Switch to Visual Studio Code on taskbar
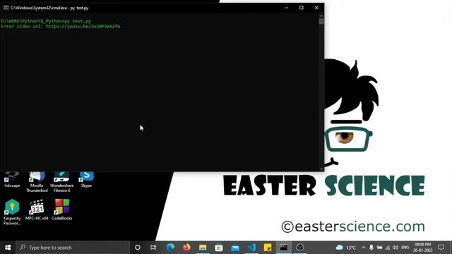Screen dimensions: 452x254 [x=251, y=248]
